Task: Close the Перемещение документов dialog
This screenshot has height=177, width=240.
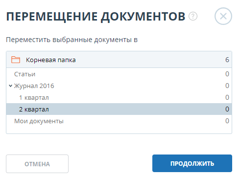Action: click(x=223, y=16)
